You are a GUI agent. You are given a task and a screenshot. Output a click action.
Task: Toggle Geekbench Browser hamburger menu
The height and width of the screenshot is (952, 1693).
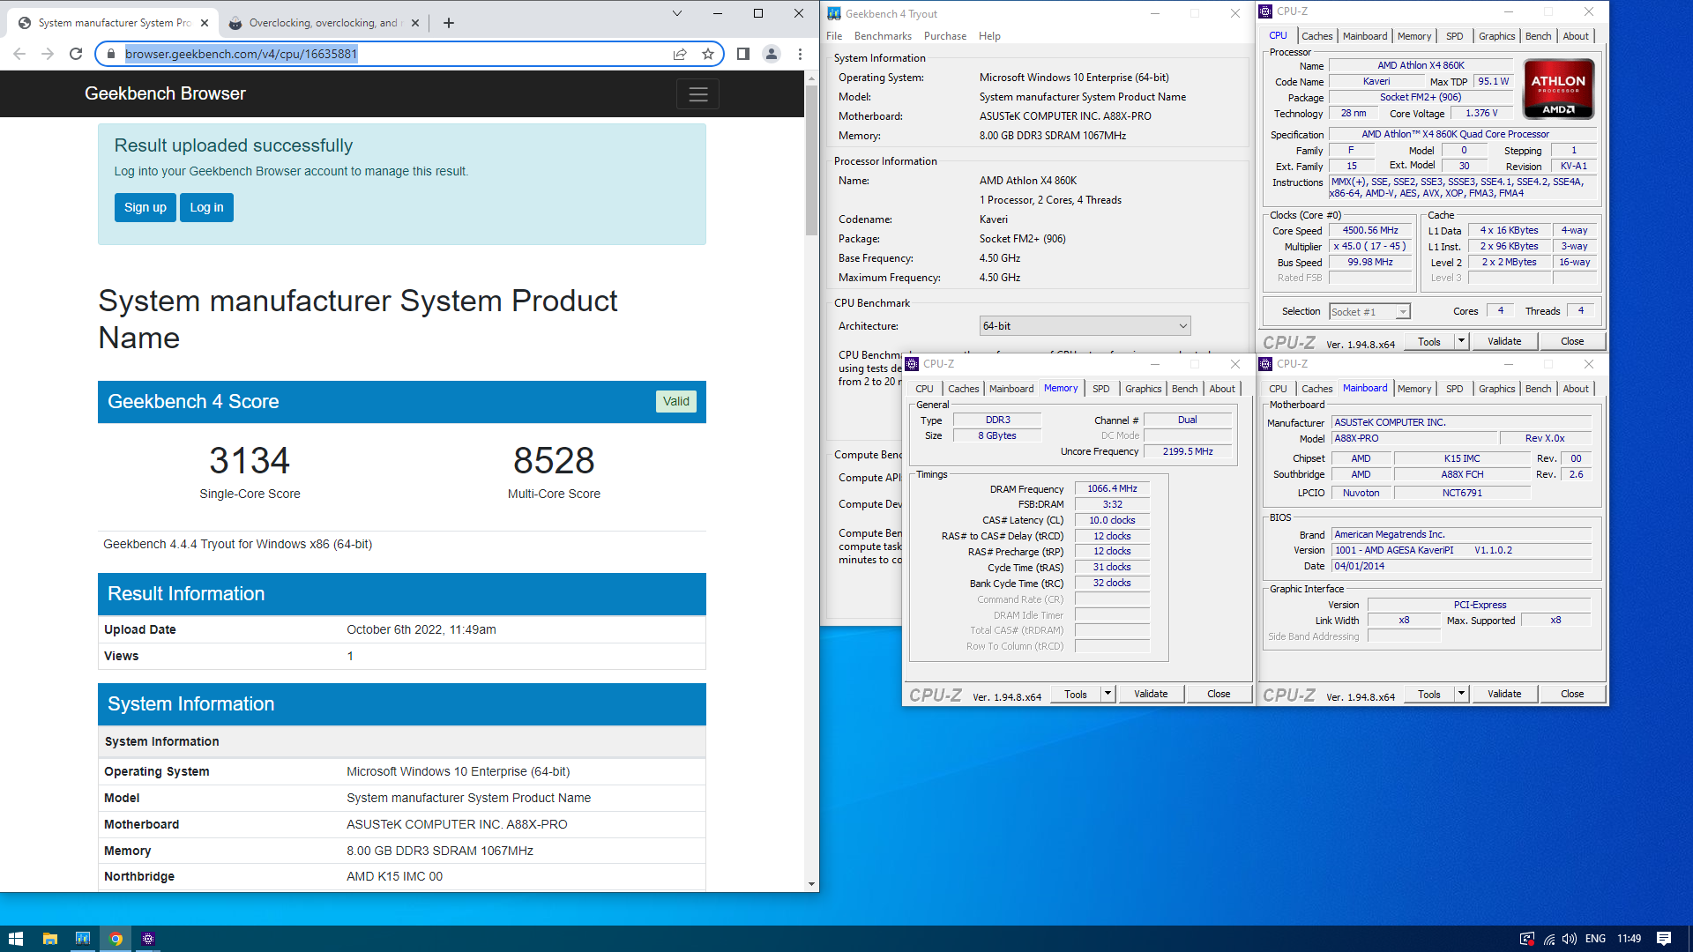(698, 94)
